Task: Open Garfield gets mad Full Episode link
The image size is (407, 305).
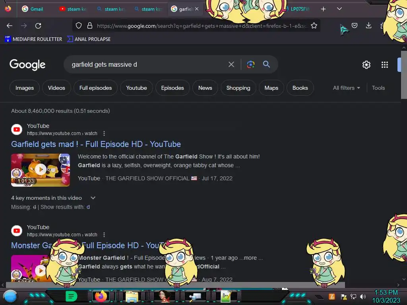Action: click(96, 144)
